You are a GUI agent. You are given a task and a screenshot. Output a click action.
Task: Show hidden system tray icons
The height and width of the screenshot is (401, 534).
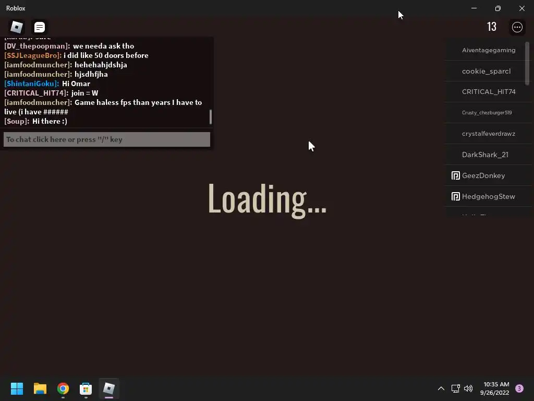pyautogui.click(x=441, y=388)
